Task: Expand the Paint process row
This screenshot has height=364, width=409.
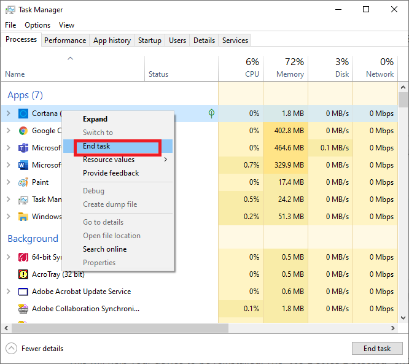Action: click(8, 182)
